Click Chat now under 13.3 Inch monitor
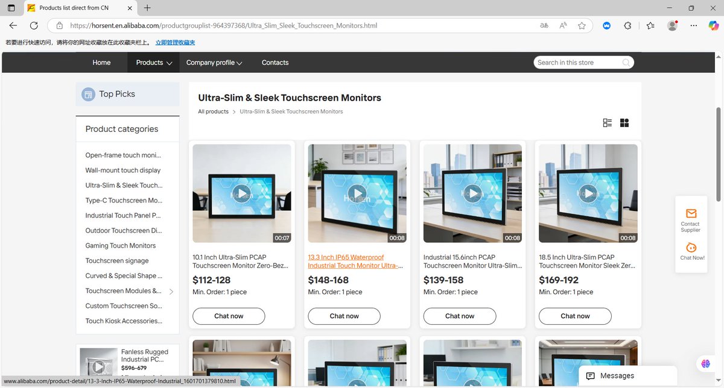 tap(344, 316)
